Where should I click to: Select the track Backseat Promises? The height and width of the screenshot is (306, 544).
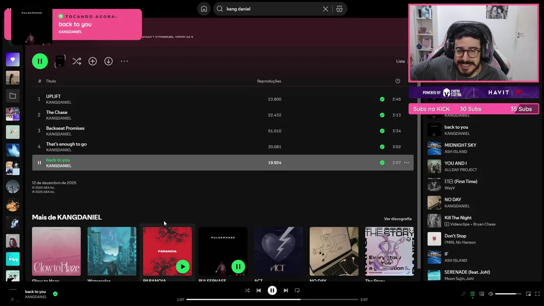[x=223, y=131]
